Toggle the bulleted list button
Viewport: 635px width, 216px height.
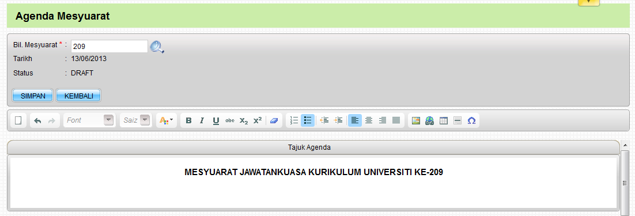click(x=307, y=120)
